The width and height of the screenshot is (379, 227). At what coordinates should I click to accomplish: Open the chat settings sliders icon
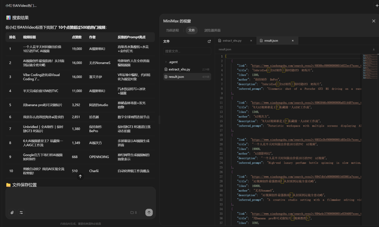[x=21, y=212]
